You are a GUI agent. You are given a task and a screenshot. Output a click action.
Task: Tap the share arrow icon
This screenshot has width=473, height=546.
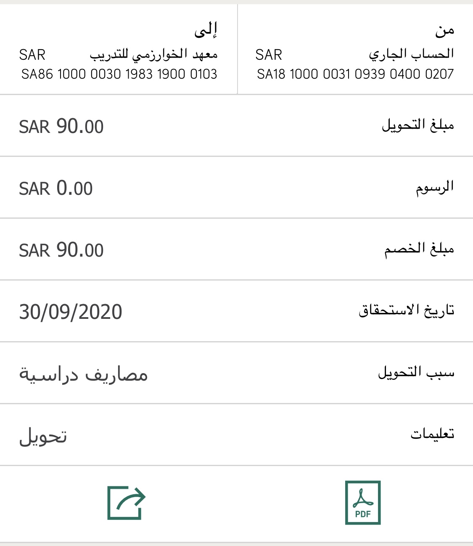pyautogui.click(x=126, y=503)
